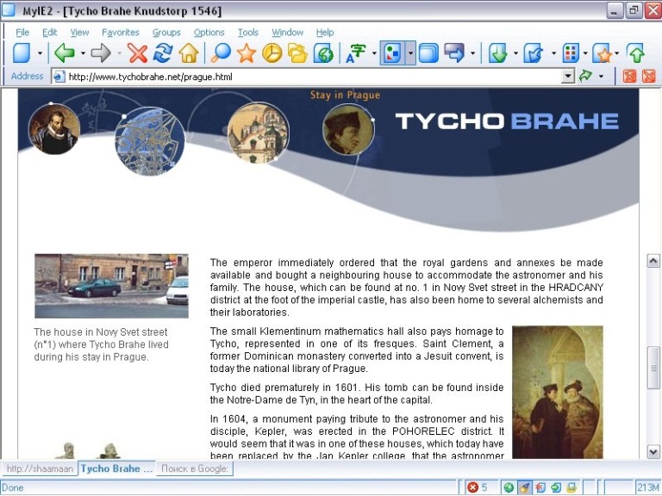Refresh the page using the blue arrows icon
Viewport: 662px width, 496px height.
[163, 53]
